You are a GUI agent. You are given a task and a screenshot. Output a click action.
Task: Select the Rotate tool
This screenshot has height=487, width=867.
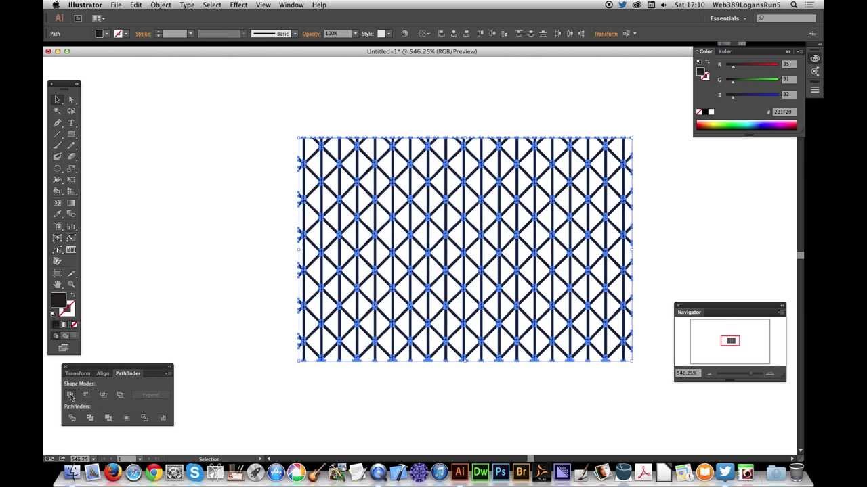tap(58, 168)
